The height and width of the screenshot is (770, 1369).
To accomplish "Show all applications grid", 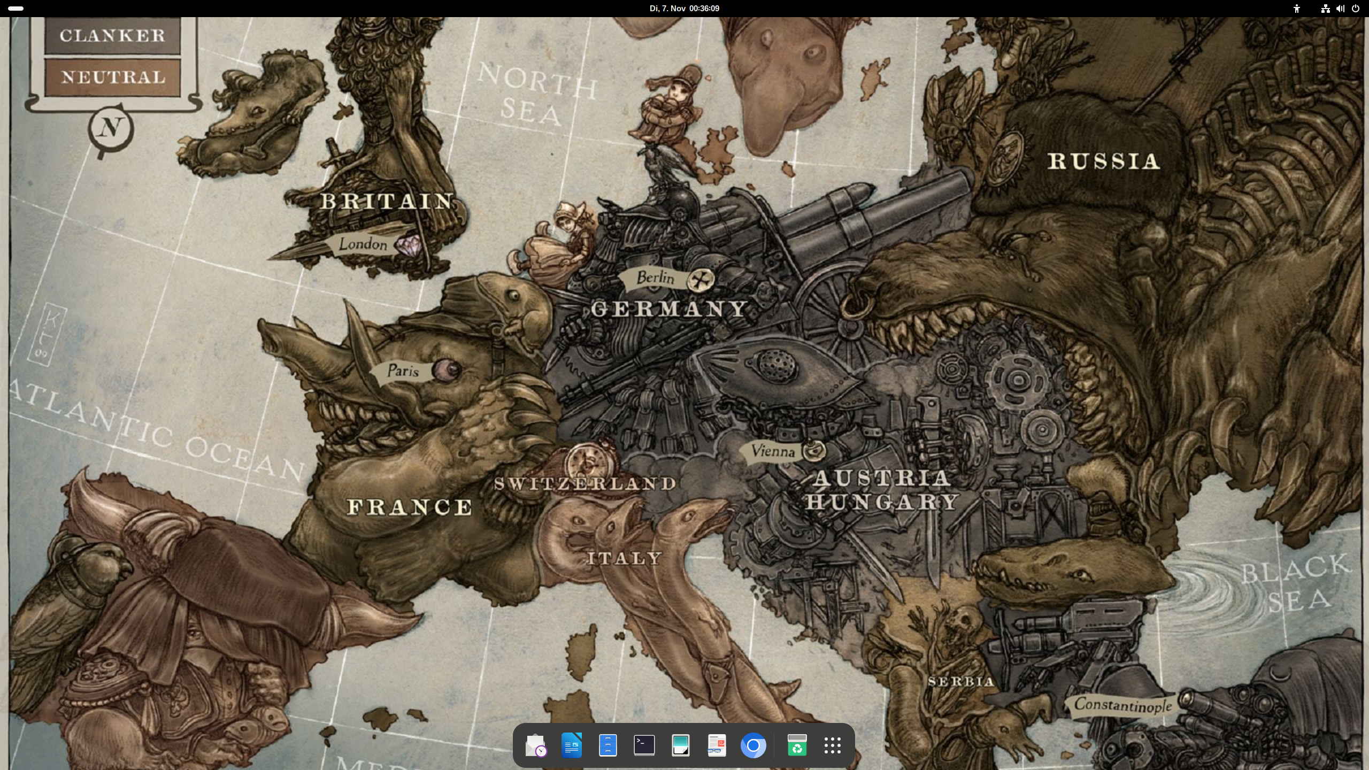I will 833,745.
